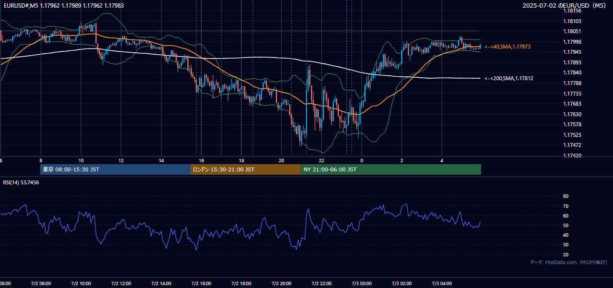Click the 1.17998 price axis label
This screenshot has height=288, width=613.
(572, 42)
